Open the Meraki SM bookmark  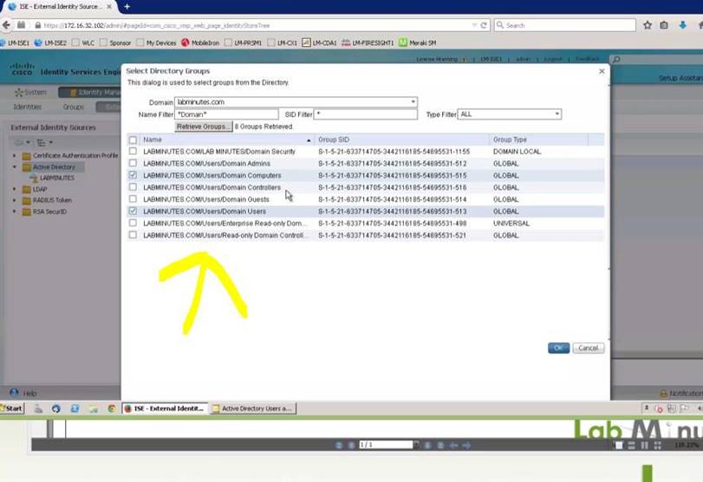coord(418,43)
